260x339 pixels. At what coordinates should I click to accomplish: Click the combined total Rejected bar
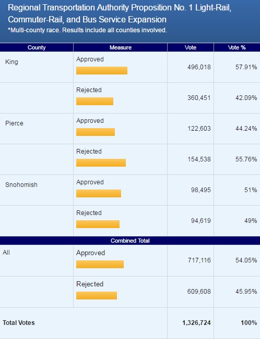[97, 296]
